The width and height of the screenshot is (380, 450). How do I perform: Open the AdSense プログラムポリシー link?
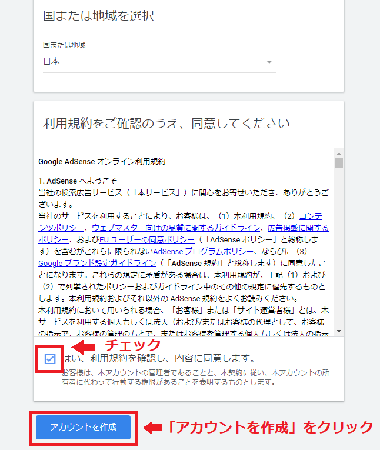coord(203,251)
